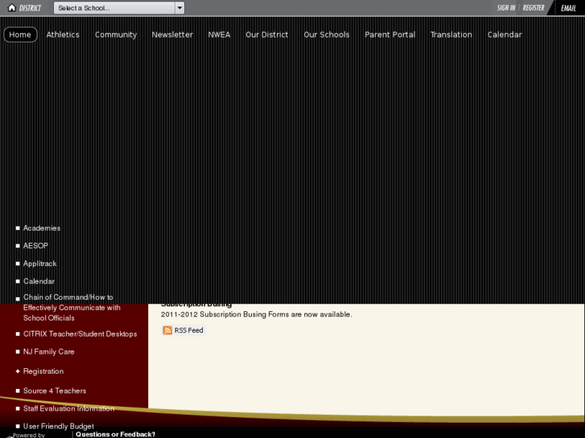This screenshot has width=585, height=438.
Task: Open the Newsletter menu
Action: [x=172, y=35]
